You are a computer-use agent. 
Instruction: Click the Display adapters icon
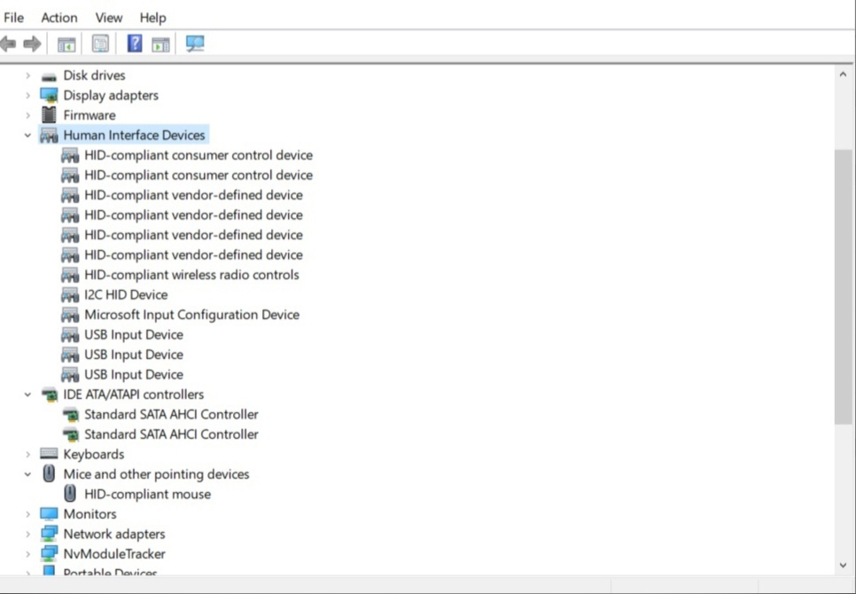(x=49, y=95)
